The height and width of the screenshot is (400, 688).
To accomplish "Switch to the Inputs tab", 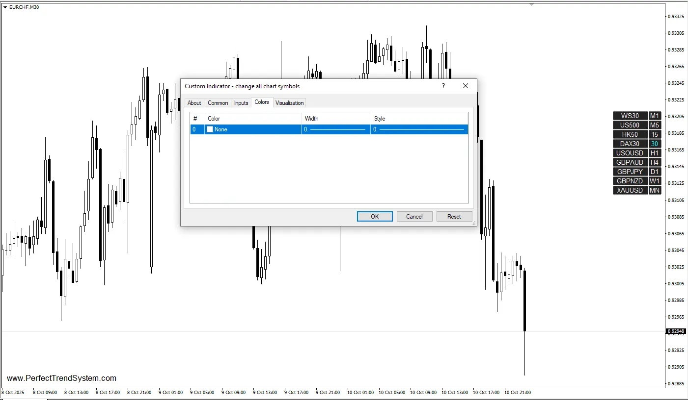I will click(x=241, y=102).
